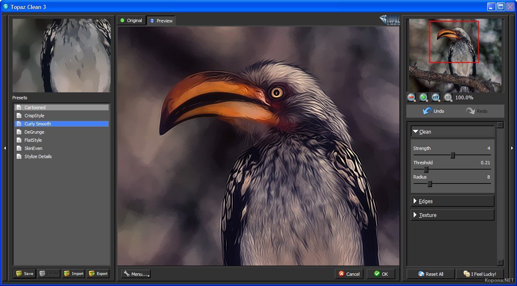Select the DeGrunge preset
Screen dimensions: 517x286
(x=62, y=132)
